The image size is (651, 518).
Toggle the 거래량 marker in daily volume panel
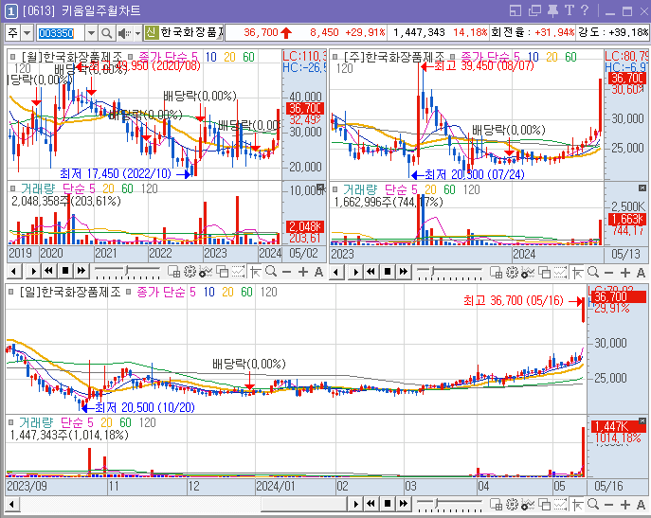(x=11, y=422)
